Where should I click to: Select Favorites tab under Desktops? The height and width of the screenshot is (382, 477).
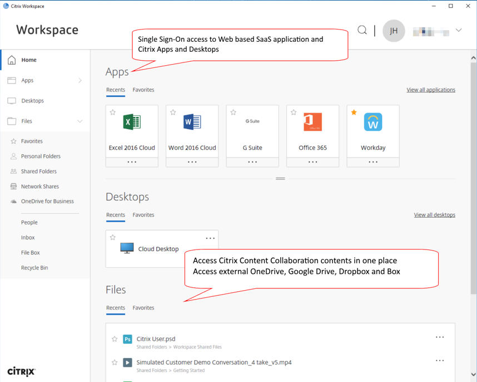pos(143,215)
